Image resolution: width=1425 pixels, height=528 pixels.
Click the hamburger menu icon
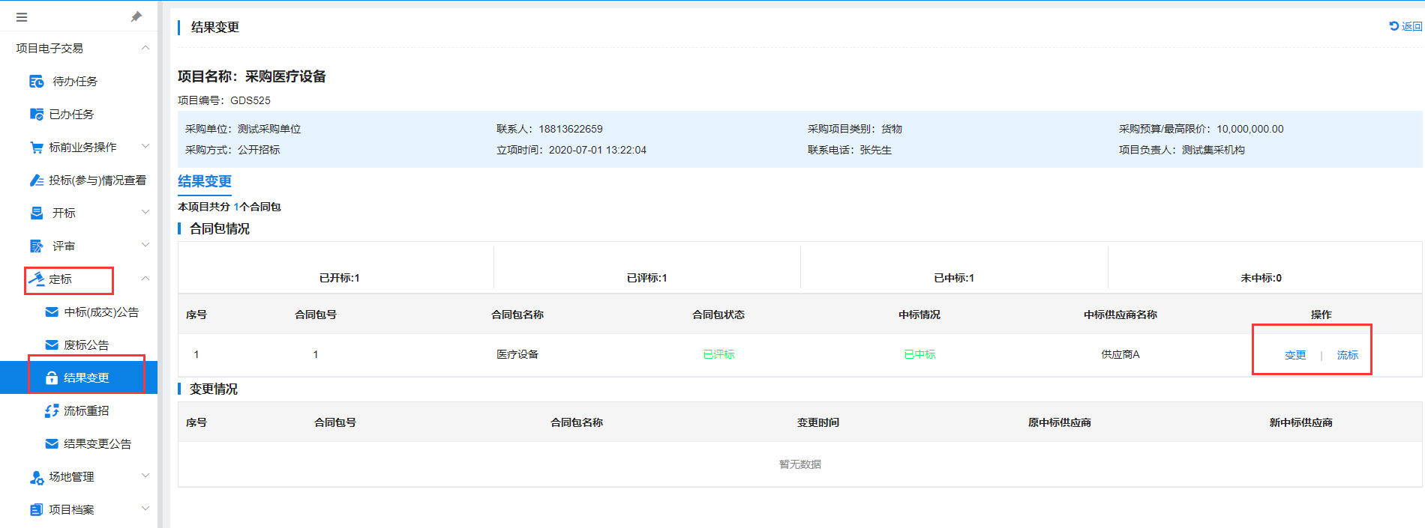point(22,17)
